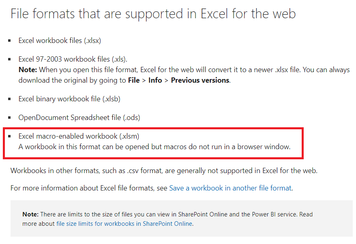356x244 pixels.
Task: Click the bold 'Info' text in the note
Action: tap(155, 80)
